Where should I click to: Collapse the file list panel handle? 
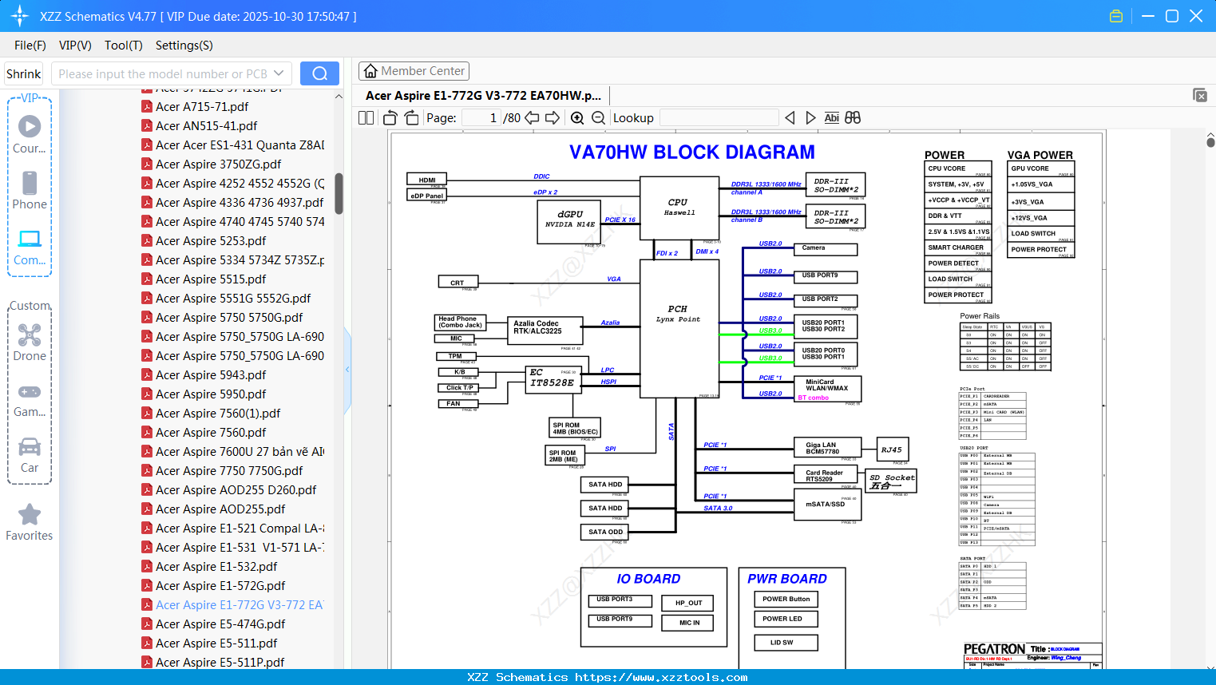click(347, 370)
